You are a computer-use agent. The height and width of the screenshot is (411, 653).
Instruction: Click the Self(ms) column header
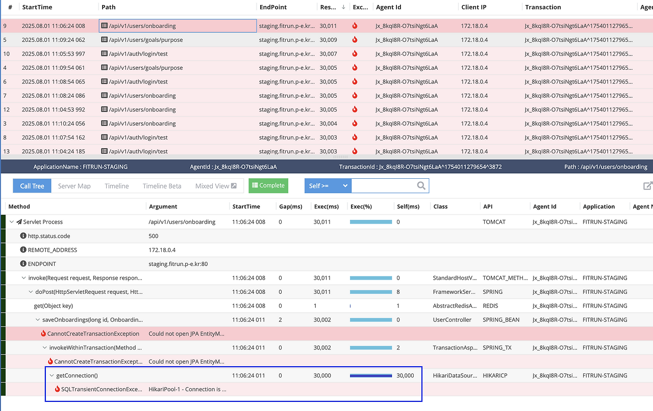tap(408, 206)
